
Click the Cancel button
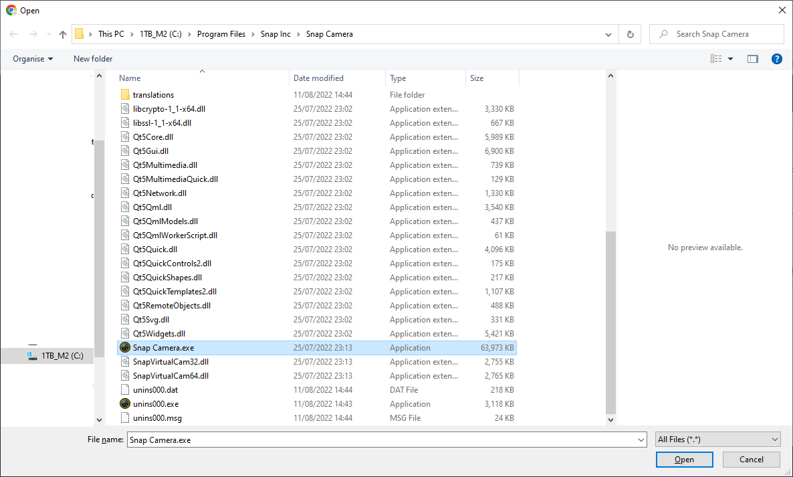point(751,460)
